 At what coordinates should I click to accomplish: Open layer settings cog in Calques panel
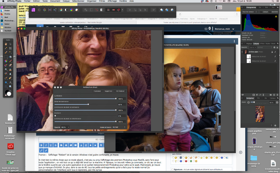(274, 48)
